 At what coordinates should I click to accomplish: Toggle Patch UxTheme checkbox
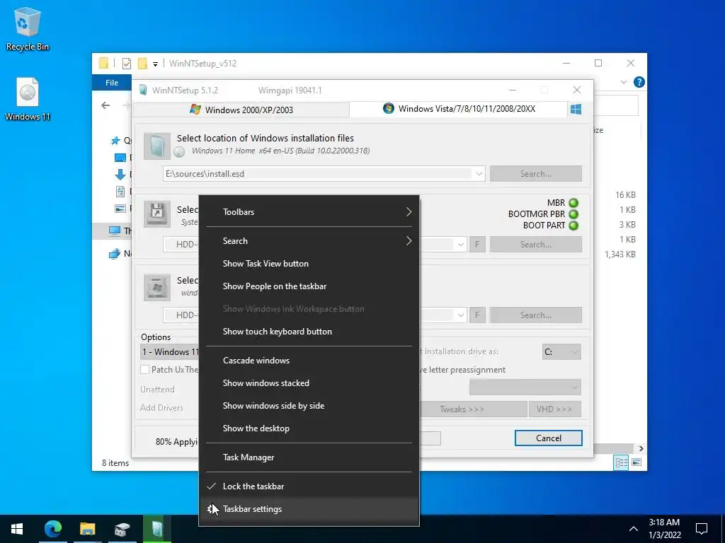[144, 369]
